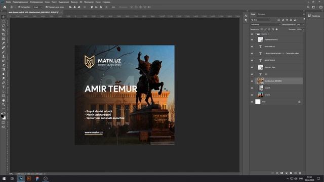Filter layers by pixel layers icon
324x182 pixels.
(x=278, y=20)
